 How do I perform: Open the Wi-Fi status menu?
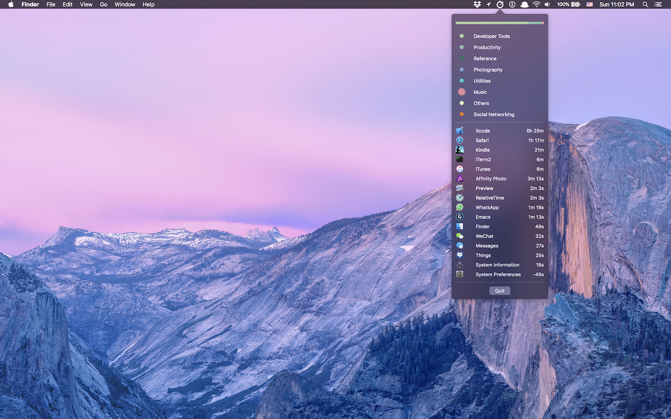[536, 4]
